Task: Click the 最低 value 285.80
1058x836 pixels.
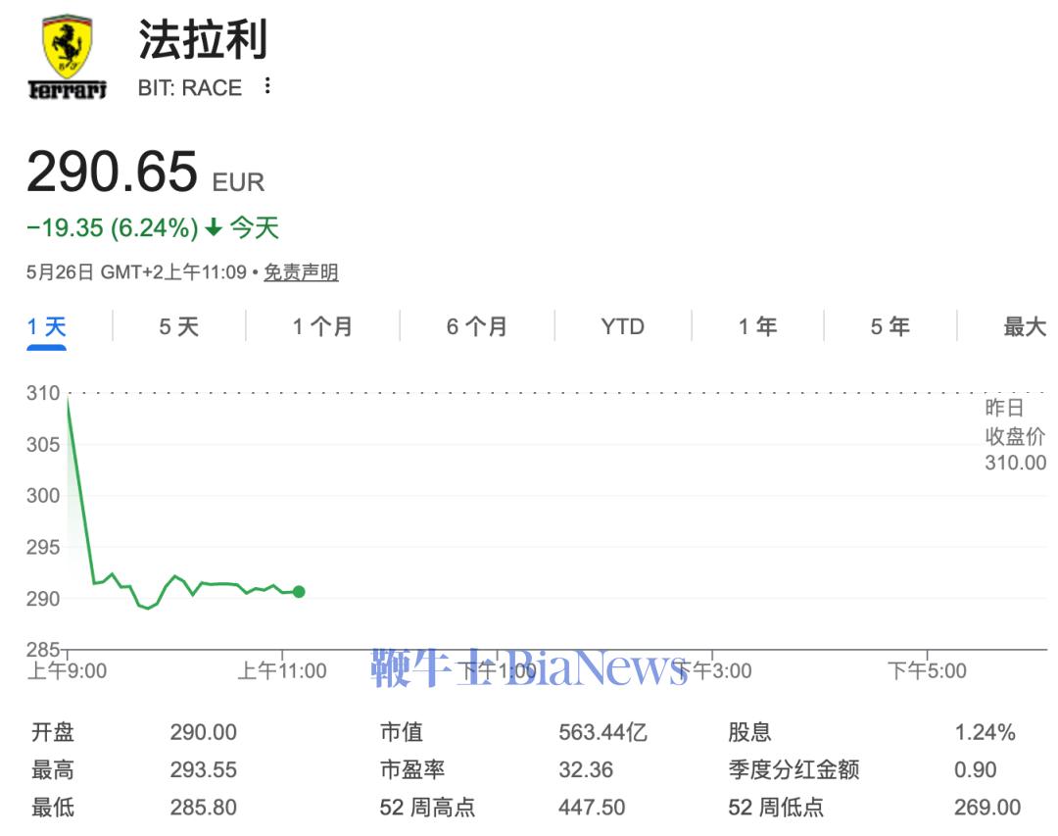Action: [x=203, y=807]
